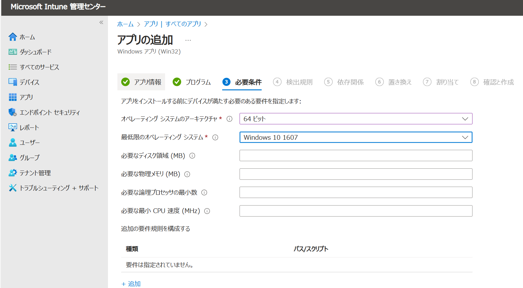523x288 pixels.
Task: Click the 種類 column header
Action: pyautogui.click(x=132, y=249)
